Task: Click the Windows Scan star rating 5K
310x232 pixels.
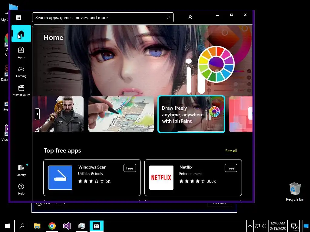Action: [94, 181]
